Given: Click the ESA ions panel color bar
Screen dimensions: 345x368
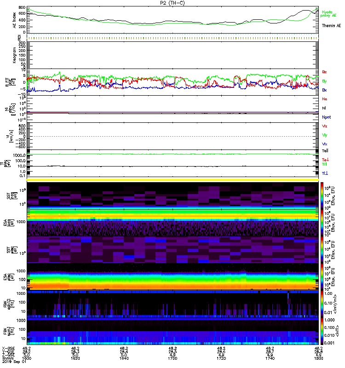Looking at the screenshot, I should pos(322,223).
